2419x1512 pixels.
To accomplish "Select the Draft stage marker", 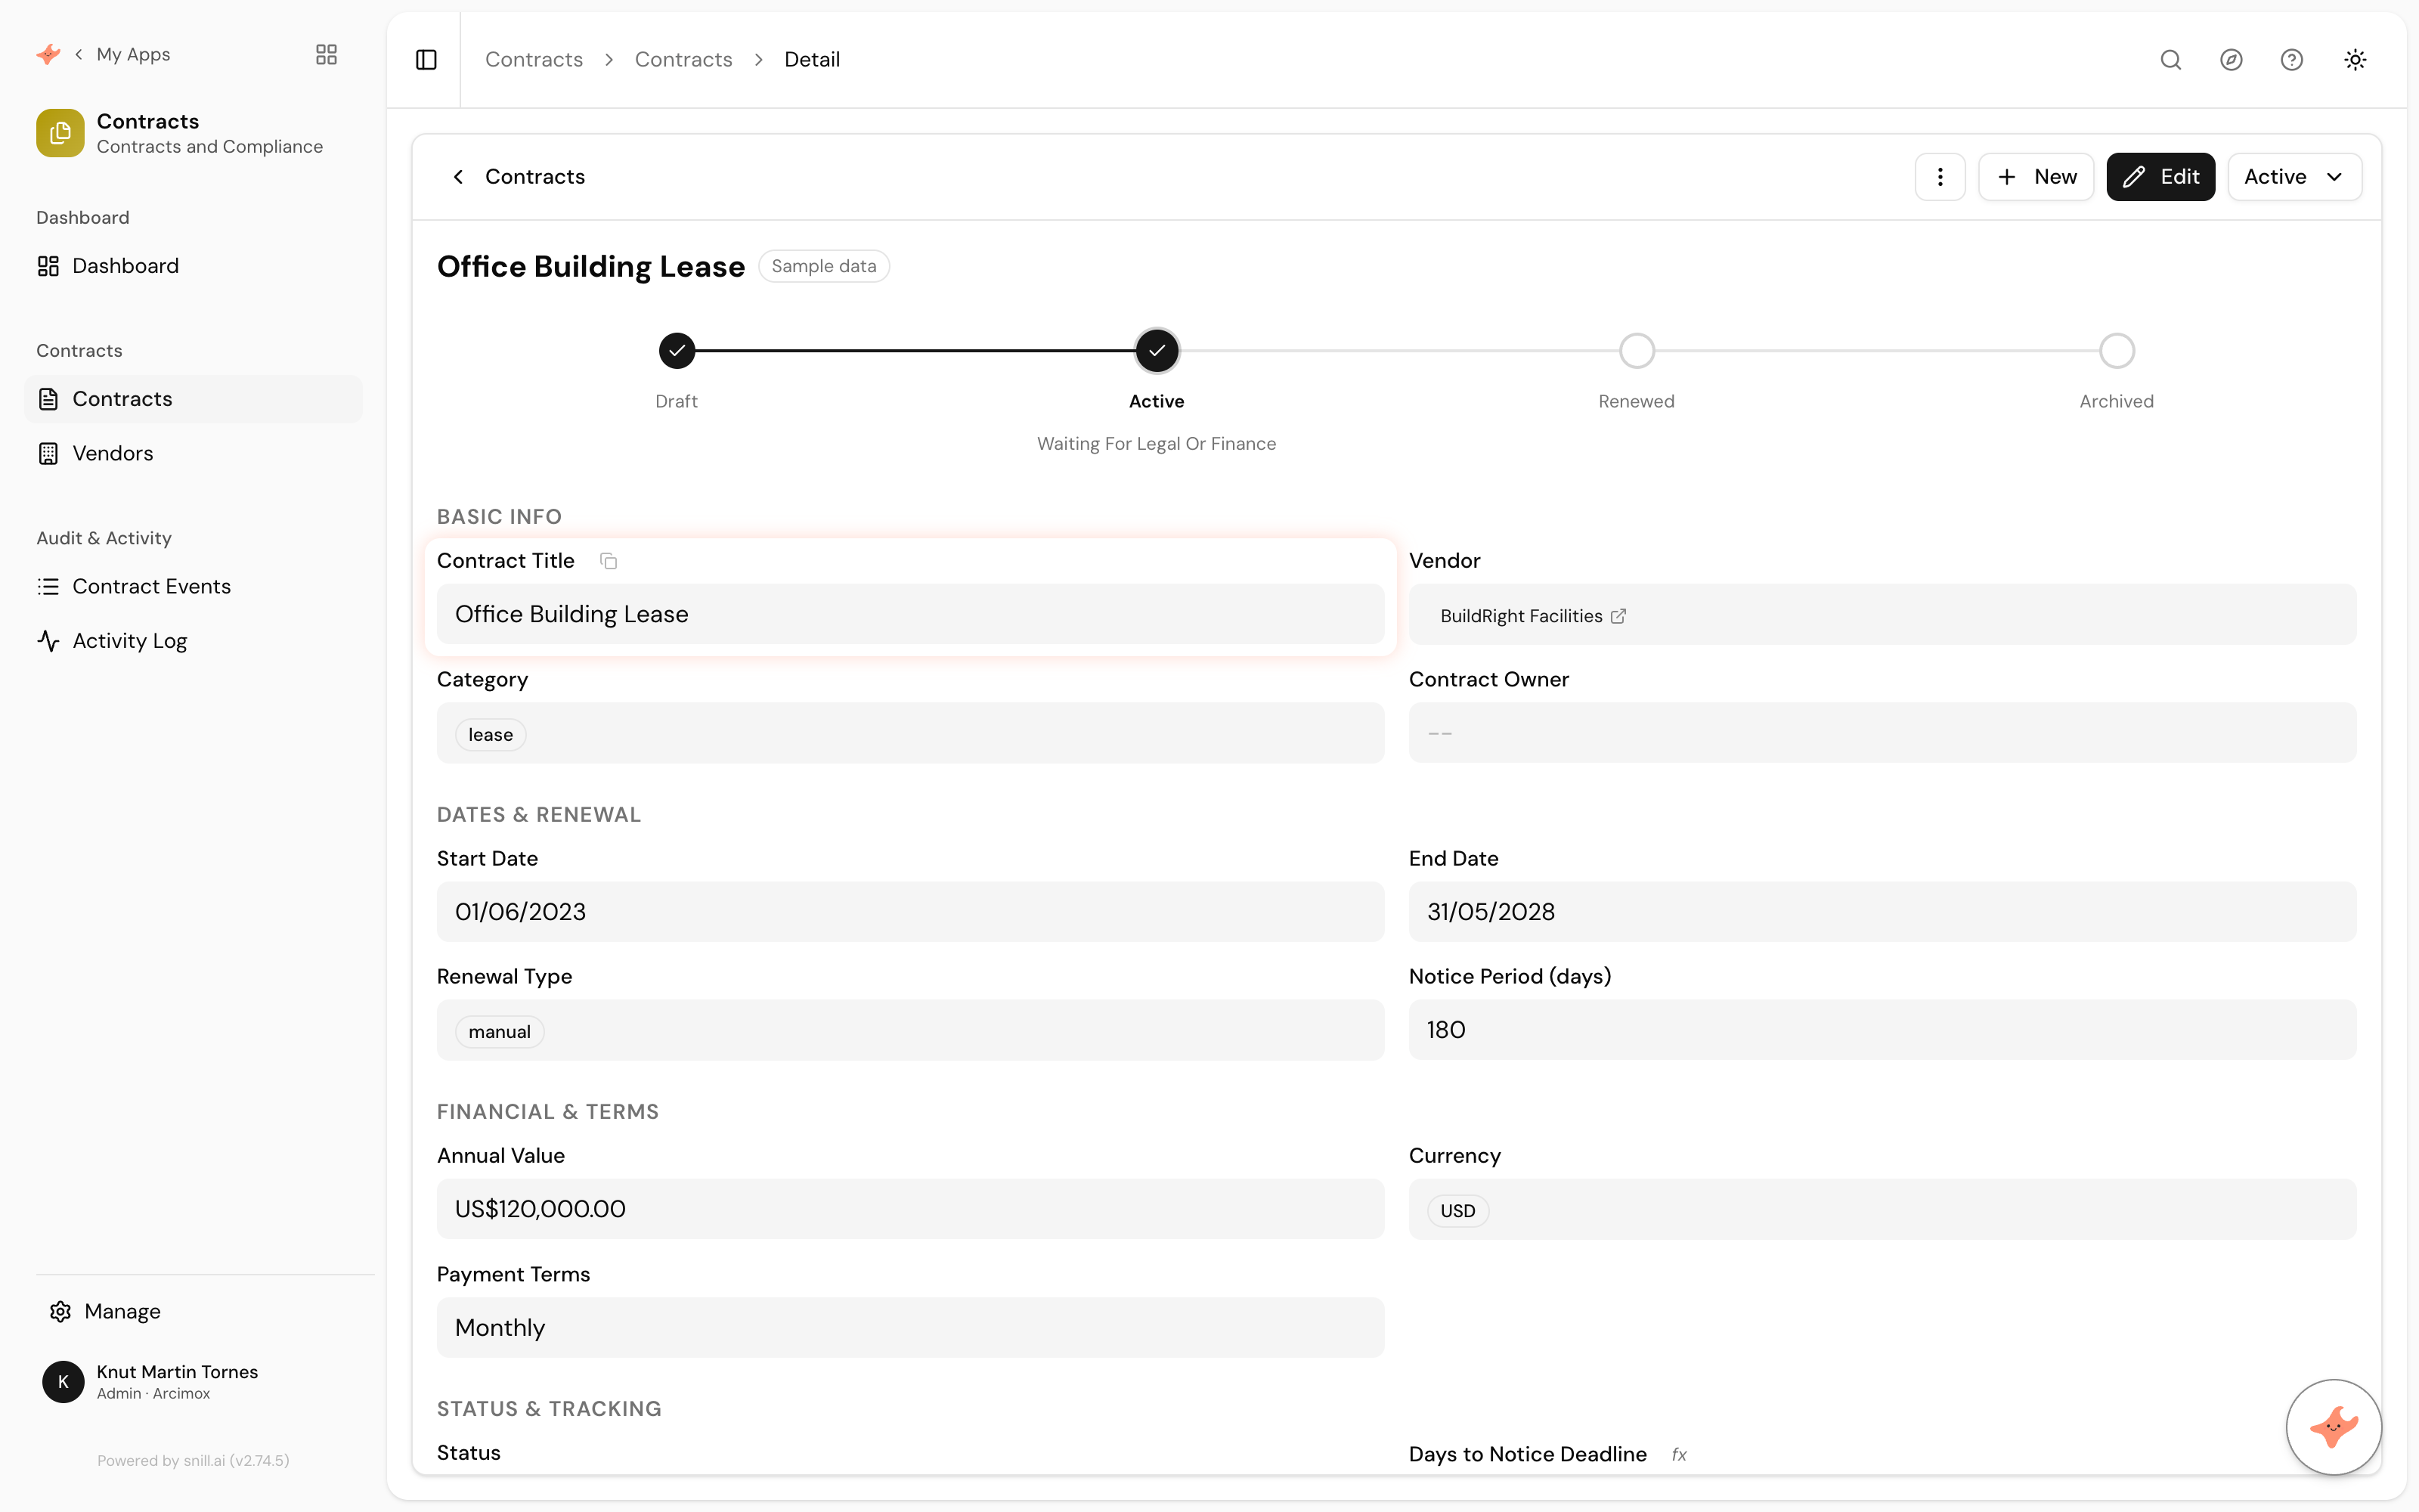I will [677, 351].
